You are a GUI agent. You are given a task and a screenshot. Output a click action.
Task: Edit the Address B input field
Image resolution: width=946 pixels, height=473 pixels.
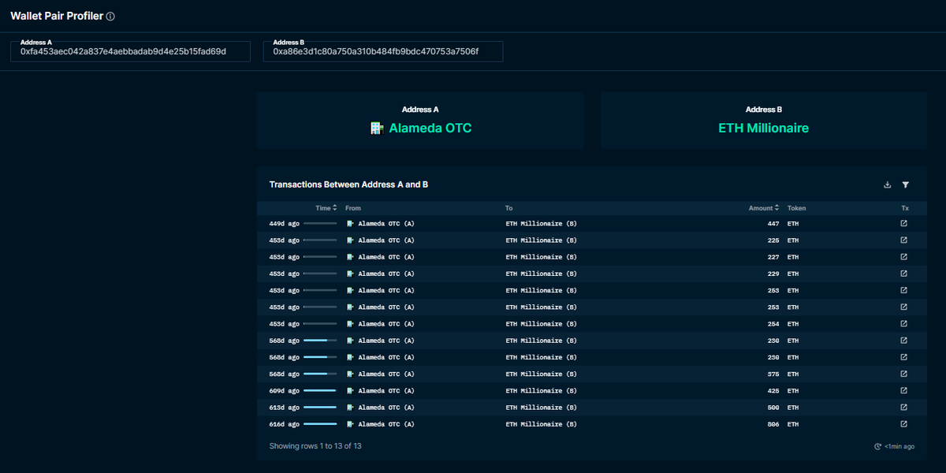click(x=383, y=51)
